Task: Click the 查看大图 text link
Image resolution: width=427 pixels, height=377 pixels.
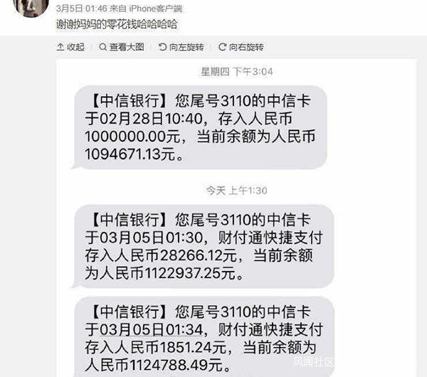Action: [x=127, y=47]
